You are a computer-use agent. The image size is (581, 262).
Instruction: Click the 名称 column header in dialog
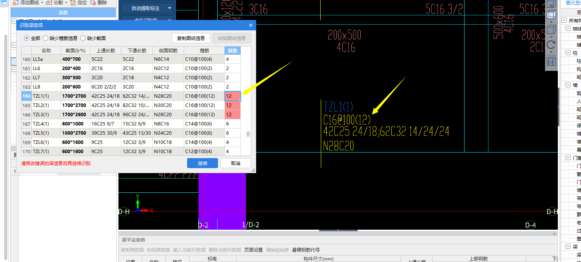(x=46, y=50)
